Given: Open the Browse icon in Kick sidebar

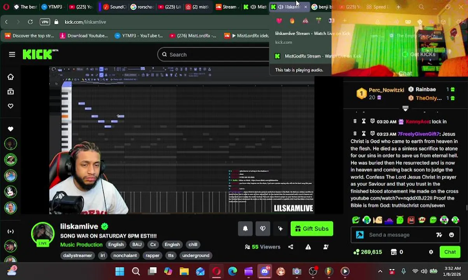Looking at the screenshot, I should pyautogui.click(x=10, y=91).
